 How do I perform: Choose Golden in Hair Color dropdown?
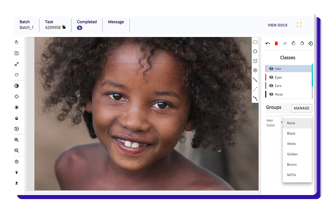point(297,154)
